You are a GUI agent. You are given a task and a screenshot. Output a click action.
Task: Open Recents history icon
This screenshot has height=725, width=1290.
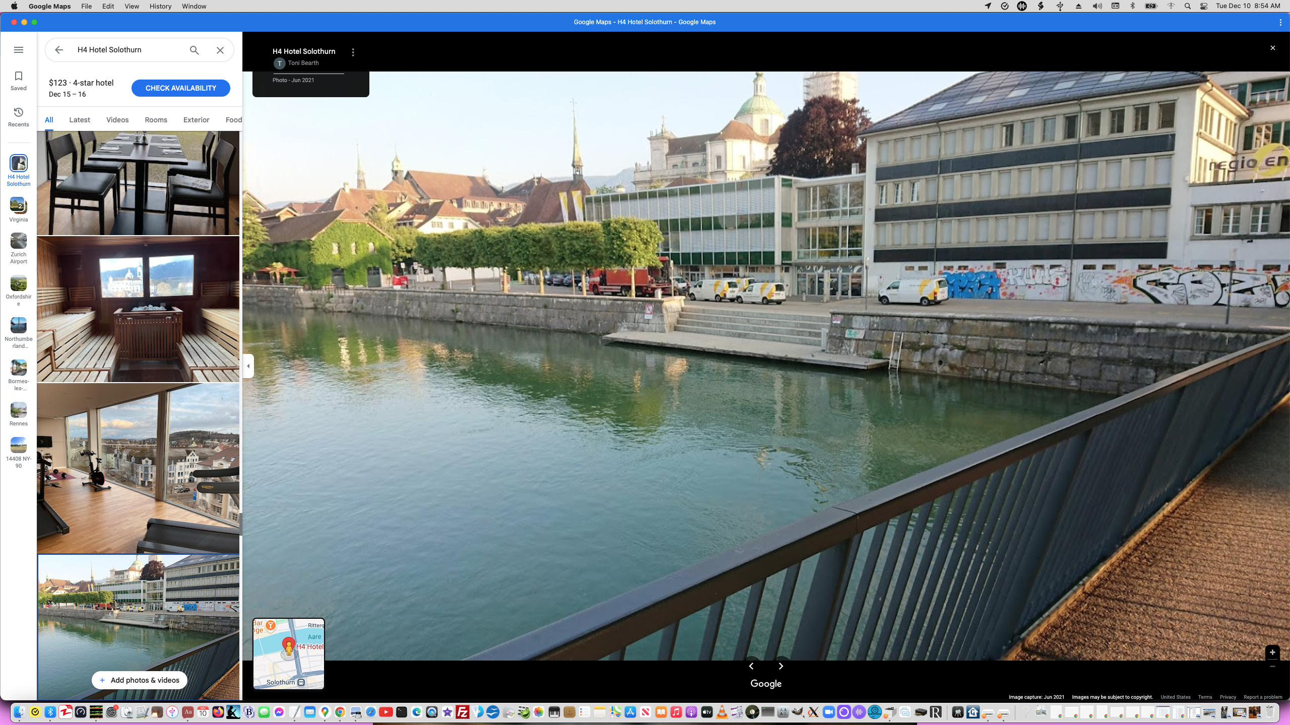[19, 117]
